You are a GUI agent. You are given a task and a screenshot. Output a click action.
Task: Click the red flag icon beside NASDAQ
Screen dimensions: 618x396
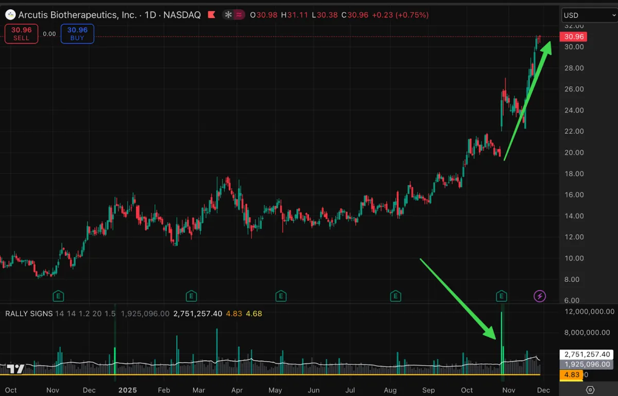[x=211, y=15]
